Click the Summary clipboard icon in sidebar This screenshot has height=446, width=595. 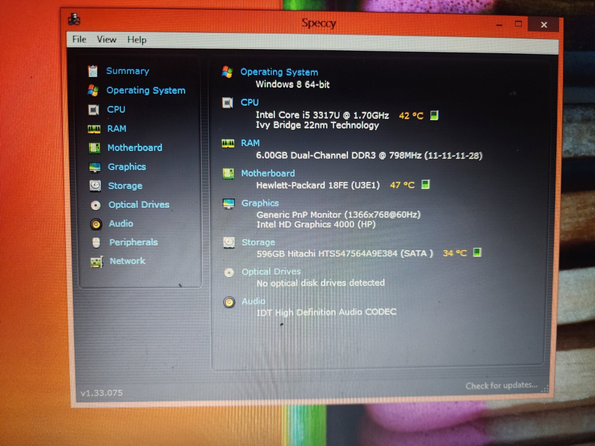pyautogui.click(x=93, y=71)
